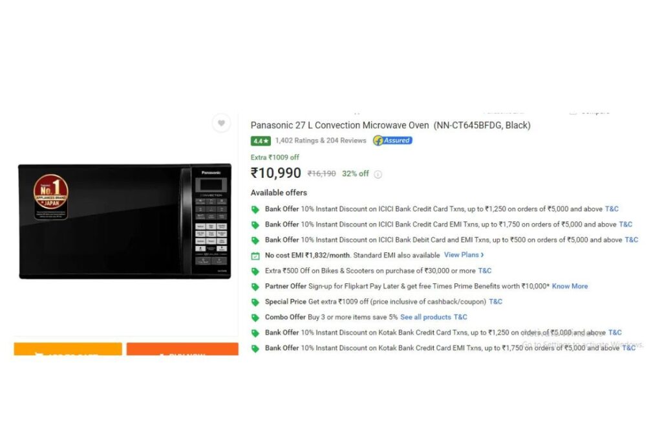Open T&C for Kotak Credit Card EMI offer
Viewport: 662px width, 442px height.
click(628, 348)
